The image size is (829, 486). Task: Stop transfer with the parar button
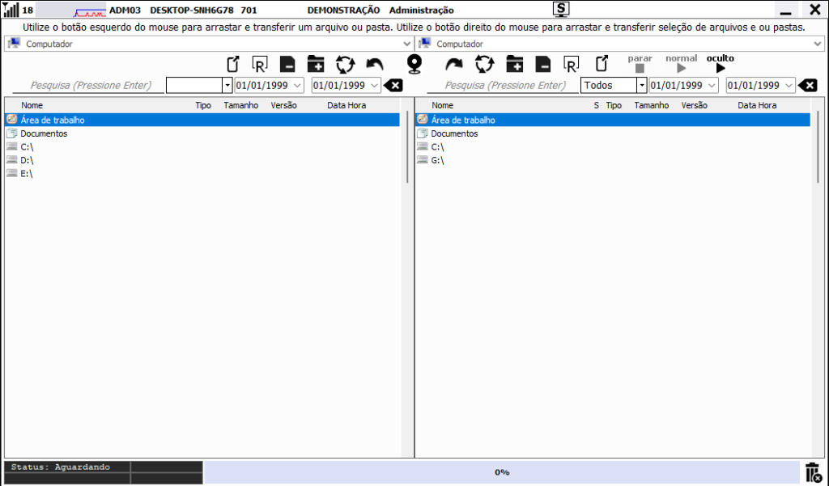tap(640, 63)
